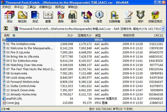
Task: Minimize the WinRAR window
Action: (x=156, y=2)
